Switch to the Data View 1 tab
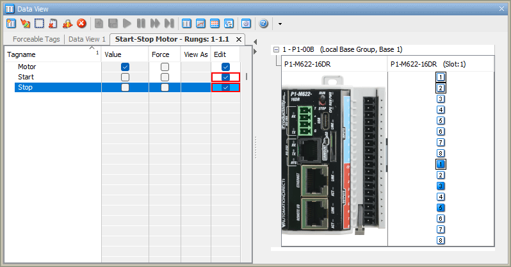 click(87, 39)
